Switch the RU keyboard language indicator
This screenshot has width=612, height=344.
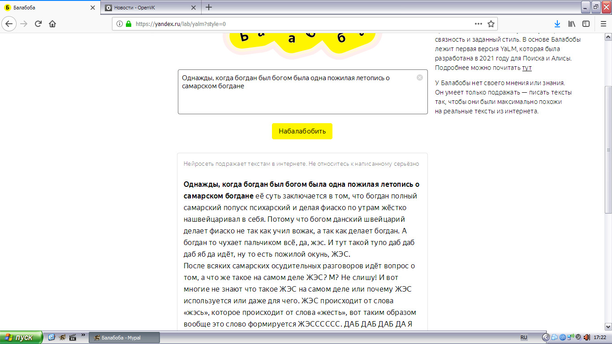click(524, 337)
